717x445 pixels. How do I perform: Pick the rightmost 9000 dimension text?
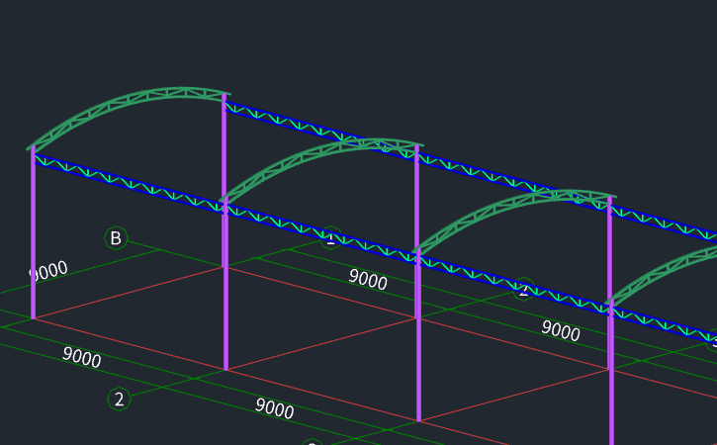coord(561,330)
